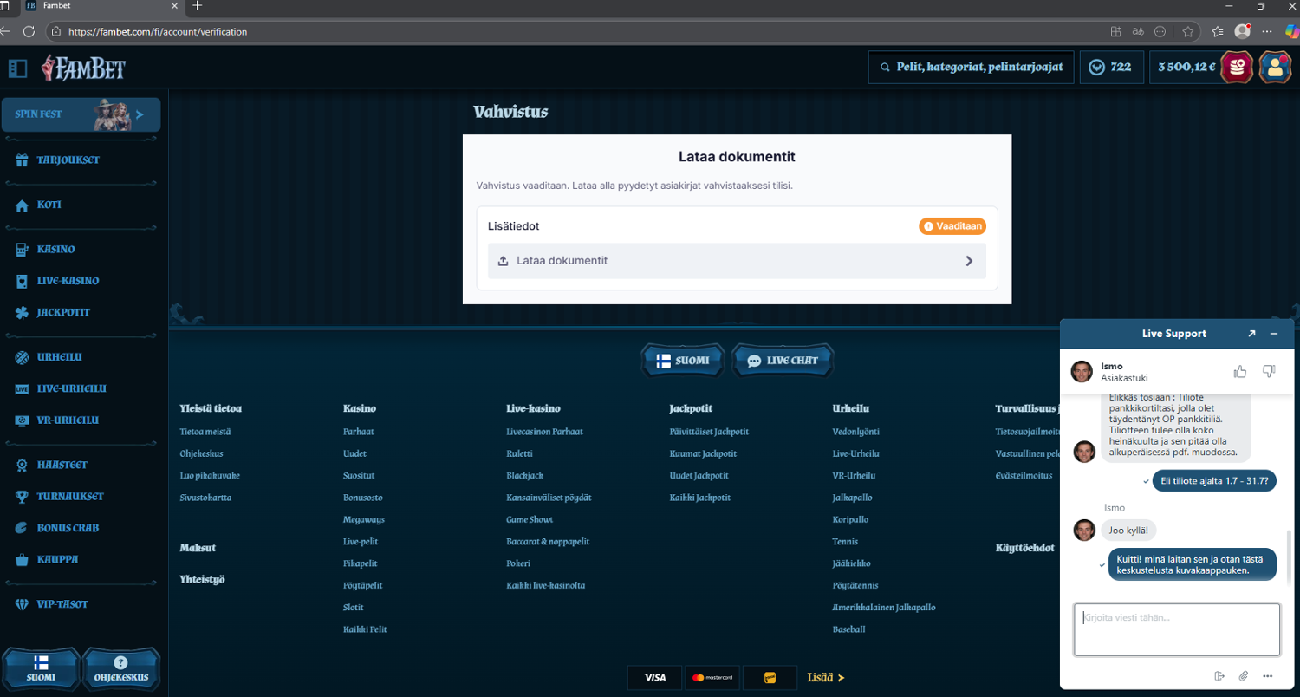Click the exit chat icon beside the paperclip
Screen dimensions: 1300x697
(x=1219, y=676)
